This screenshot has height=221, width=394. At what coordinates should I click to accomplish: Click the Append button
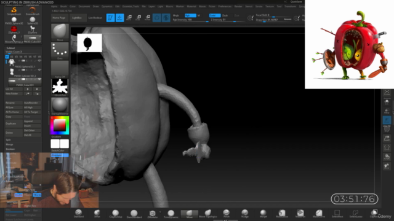click(x=33, y=122)
